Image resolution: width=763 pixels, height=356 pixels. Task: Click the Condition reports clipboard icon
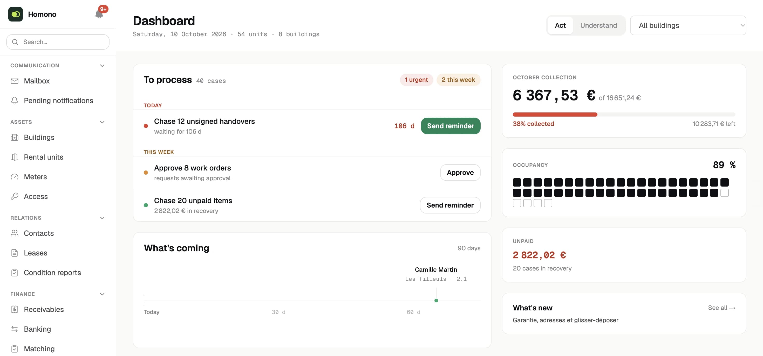tap(15, 273)
